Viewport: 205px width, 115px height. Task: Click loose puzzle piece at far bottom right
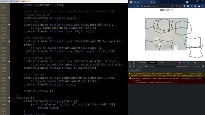coord(196,52)
